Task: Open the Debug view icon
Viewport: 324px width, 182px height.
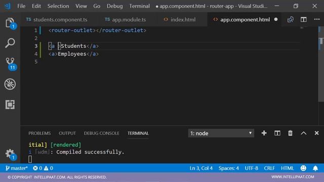Action: [x=10, y=84]
